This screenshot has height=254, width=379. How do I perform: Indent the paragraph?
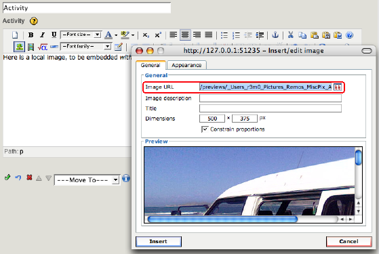260,35
